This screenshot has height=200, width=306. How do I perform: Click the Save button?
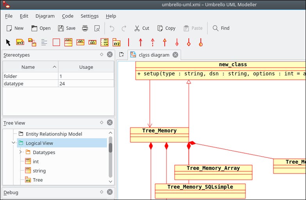67,28
